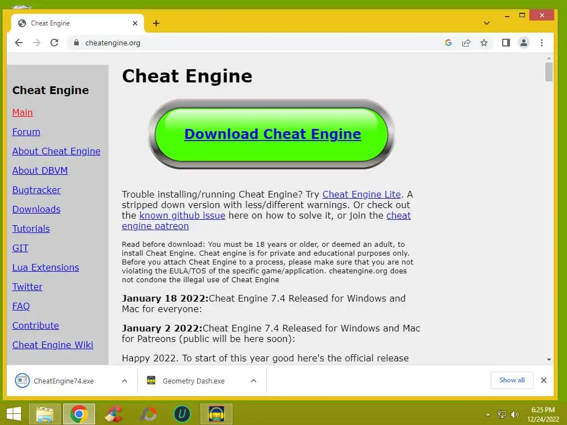The width and height of the screenshot is (567, 425).
Task: Open About DBVM link
Action: (40, 170)
